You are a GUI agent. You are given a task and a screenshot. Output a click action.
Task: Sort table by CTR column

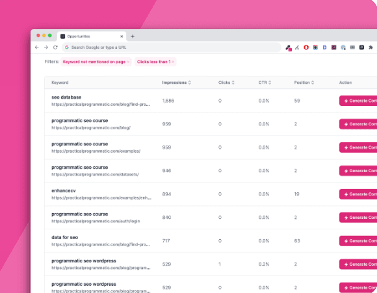tap(265, 83)
